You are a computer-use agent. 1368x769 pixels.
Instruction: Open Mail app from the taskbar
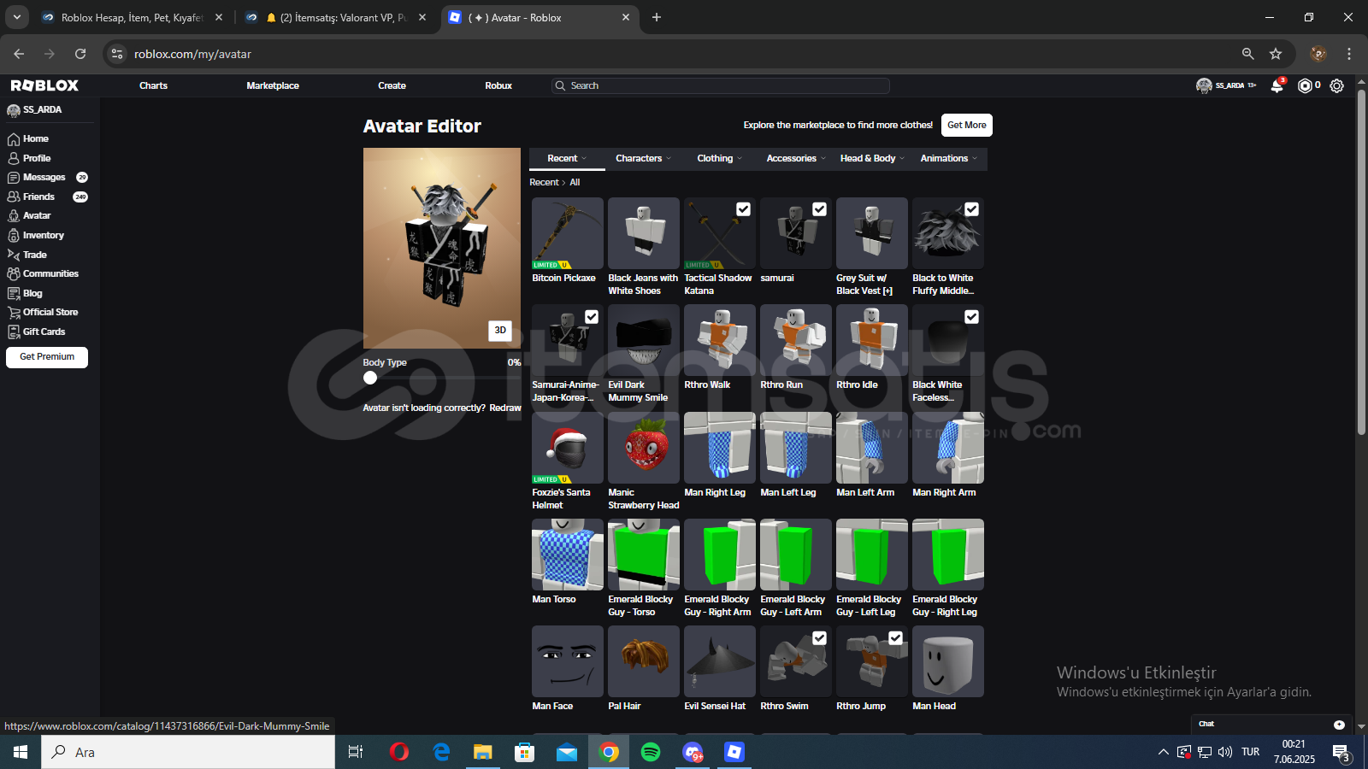(567, 752)
